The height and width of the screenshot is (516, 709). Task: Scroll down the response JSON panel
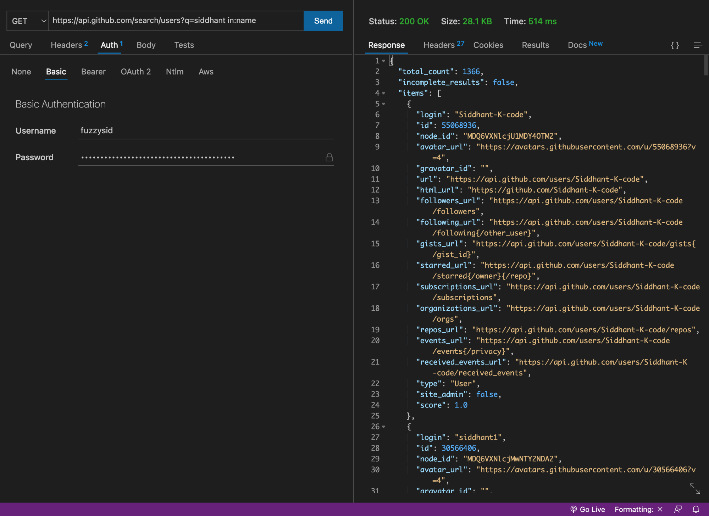pyautogui.click(x=705, y=275)
